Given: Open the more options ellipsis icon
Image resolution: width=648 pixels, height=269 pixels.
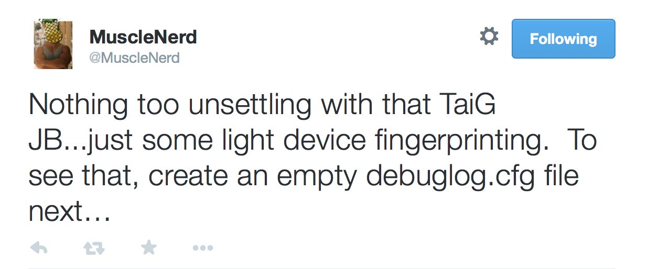Looking at the screenshot, I should coord(203,248).
